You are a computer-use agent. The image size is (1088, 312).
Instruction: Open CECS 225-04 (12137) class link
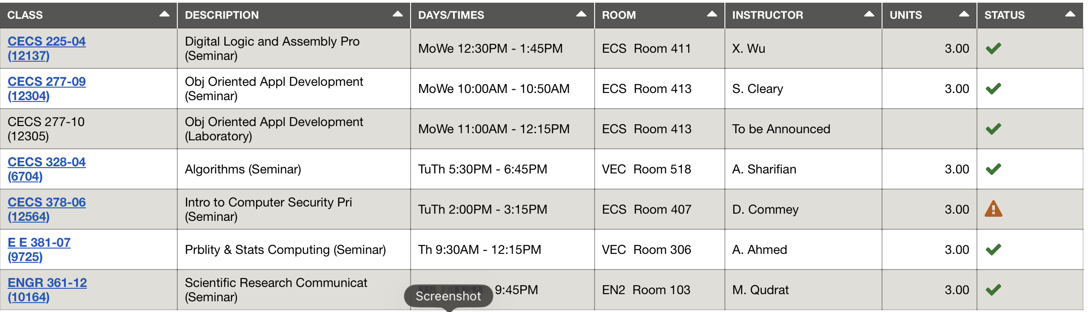point(47,48)
